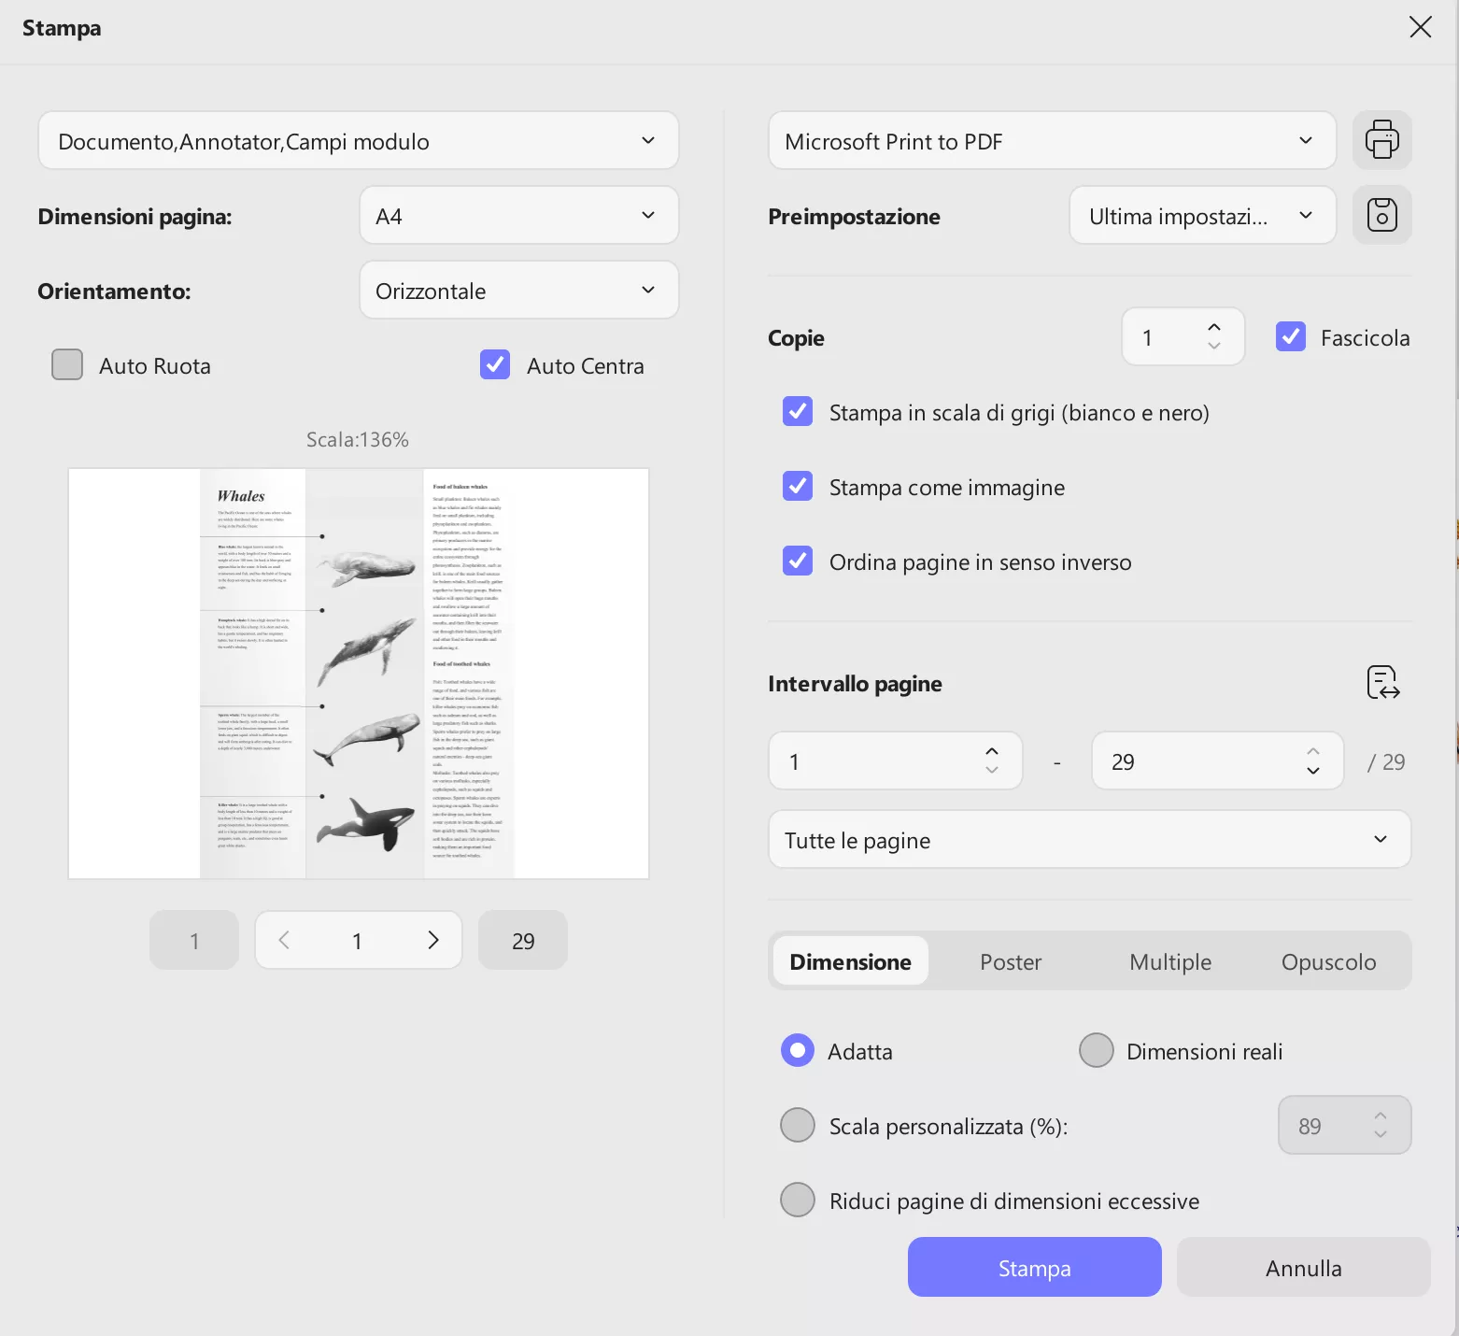This screenshot has width=1459, height=1336.
Task: Select the Dimensioni reali radio button
Action: pos(1097,1051)
